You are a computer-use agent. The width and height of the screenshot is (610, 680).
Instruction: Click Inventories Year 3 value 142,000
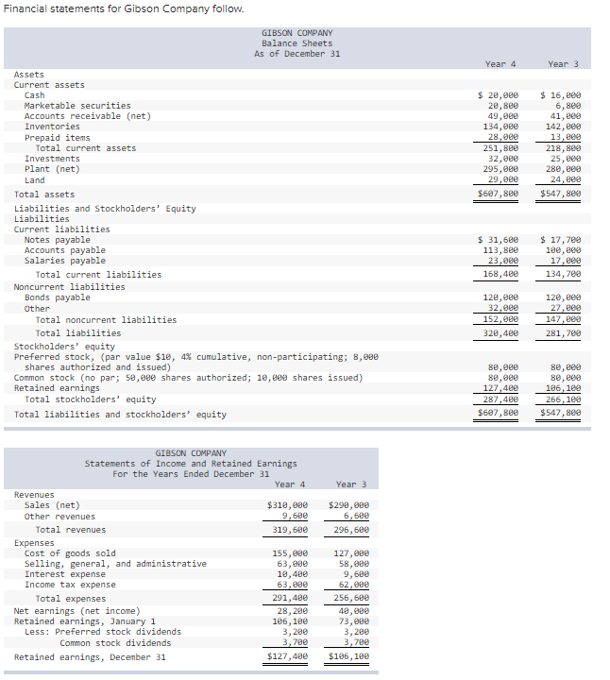[563, 127]
